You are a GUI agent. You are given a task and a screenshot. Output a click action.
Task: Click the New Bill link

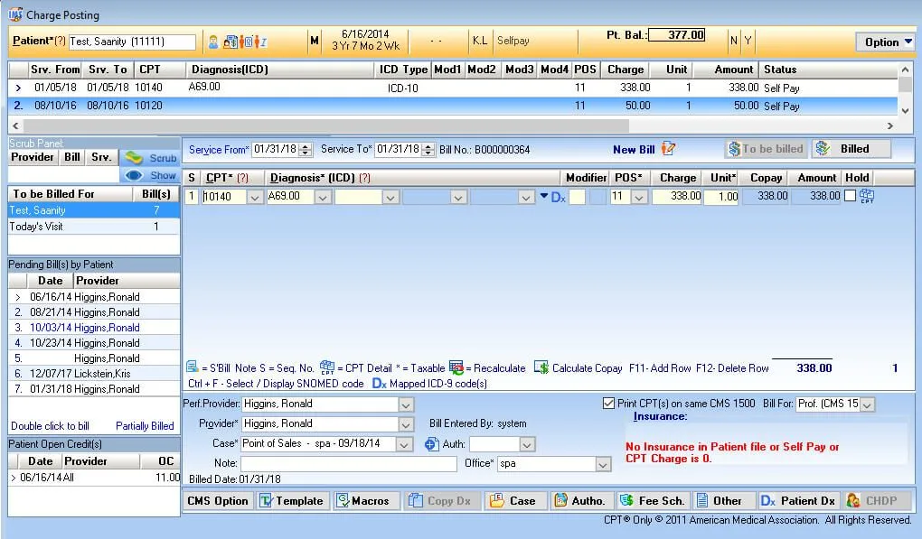pyautogui.click(x=634, y=150)
